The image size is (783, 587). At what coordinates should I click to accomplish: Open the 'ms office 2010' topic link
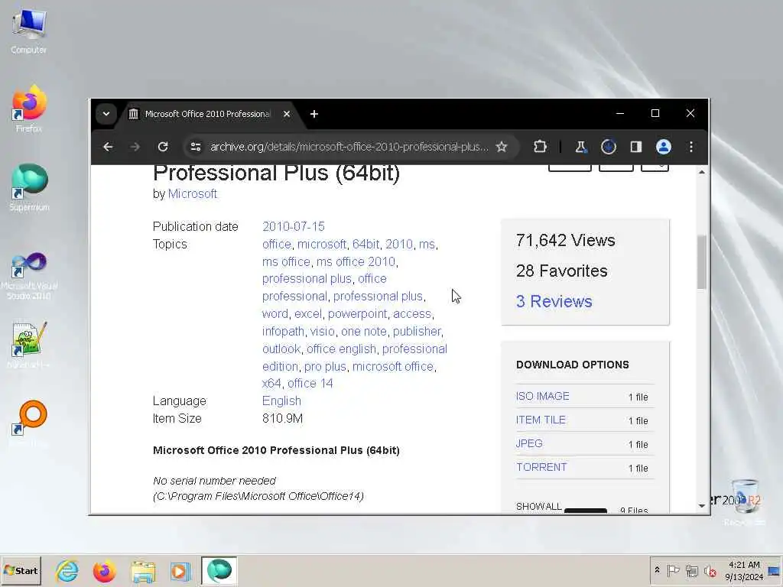356,261
